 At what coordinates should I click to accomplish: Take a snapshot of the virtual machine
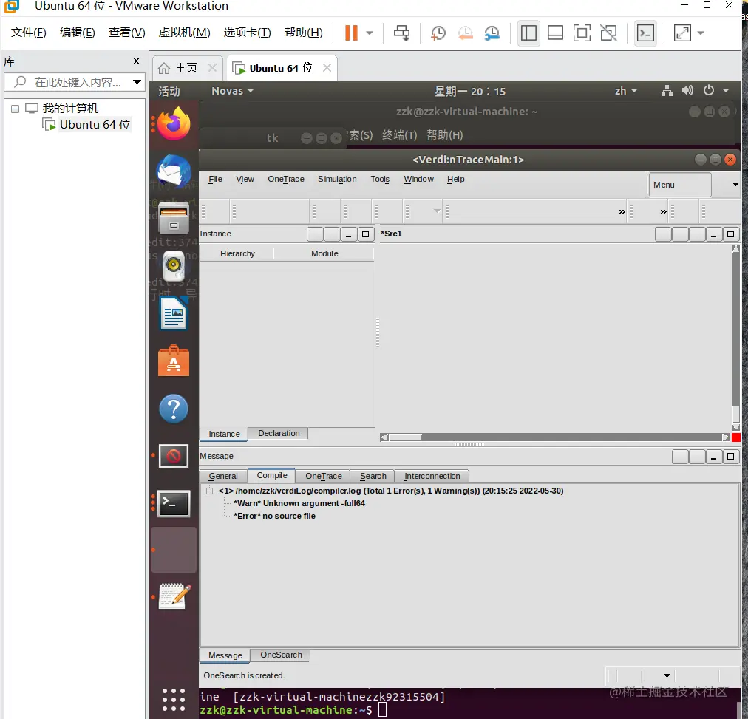pos(438,33)
